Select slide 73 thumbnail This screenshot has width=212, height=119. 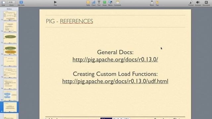pyautogui.click(x=10, y=16)
